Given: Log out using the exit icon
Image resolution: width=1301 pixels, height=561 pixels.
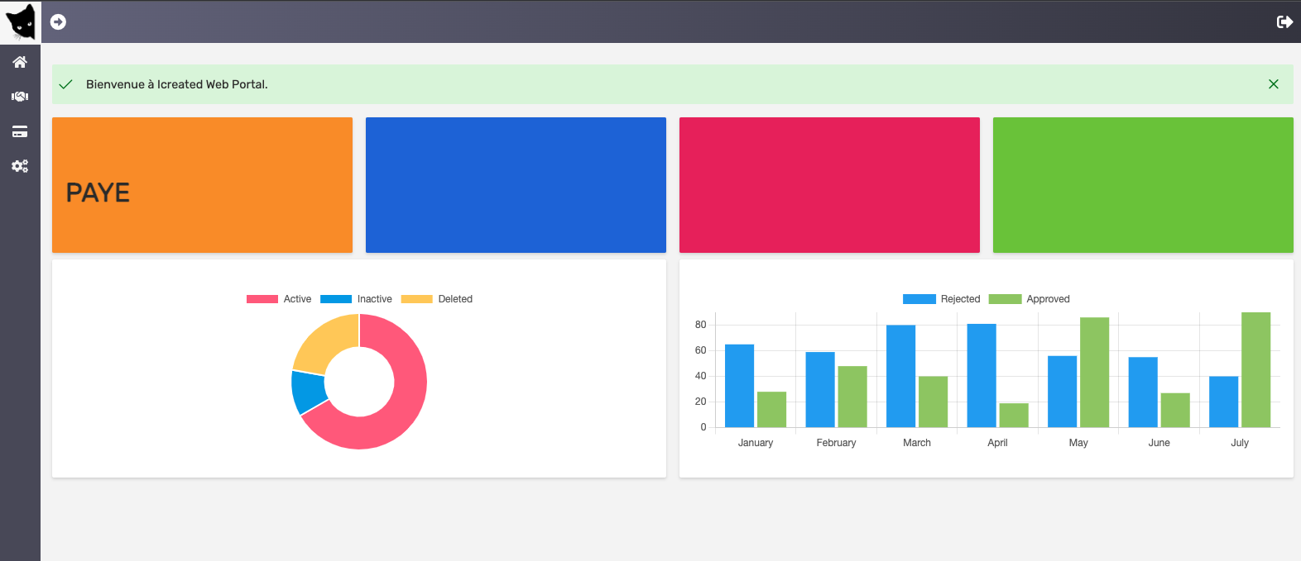Looking at the screenshot, I should (x=1284, y=21).
